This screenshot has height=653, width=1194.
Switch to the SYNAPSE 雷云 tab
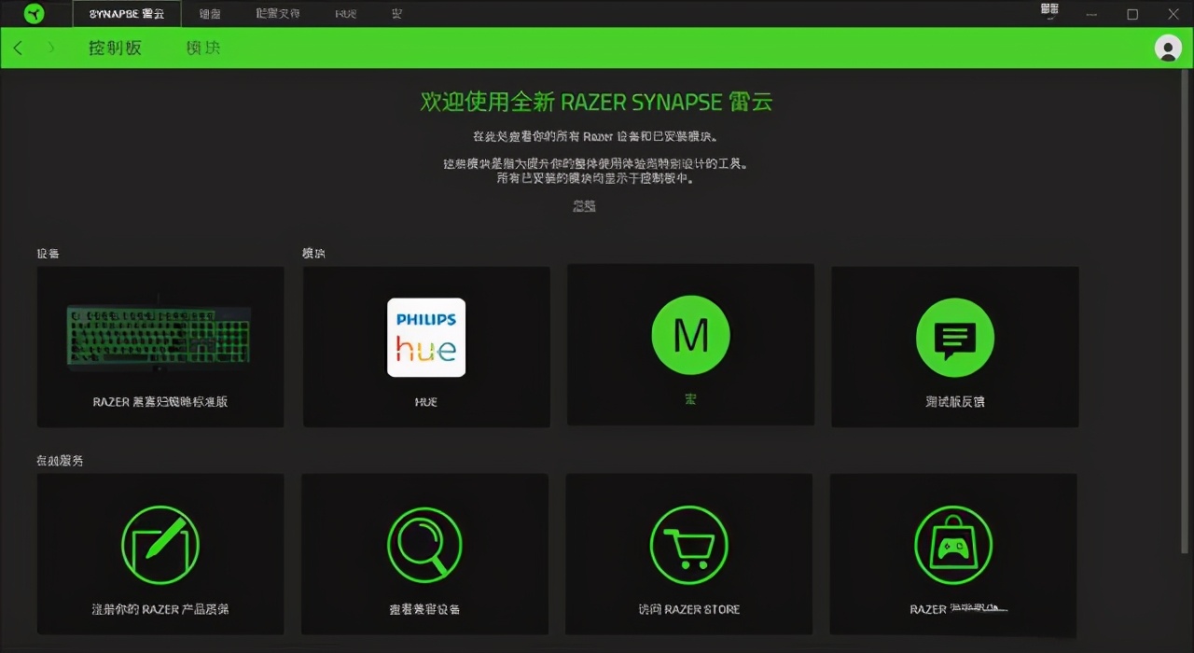point(126,14)
